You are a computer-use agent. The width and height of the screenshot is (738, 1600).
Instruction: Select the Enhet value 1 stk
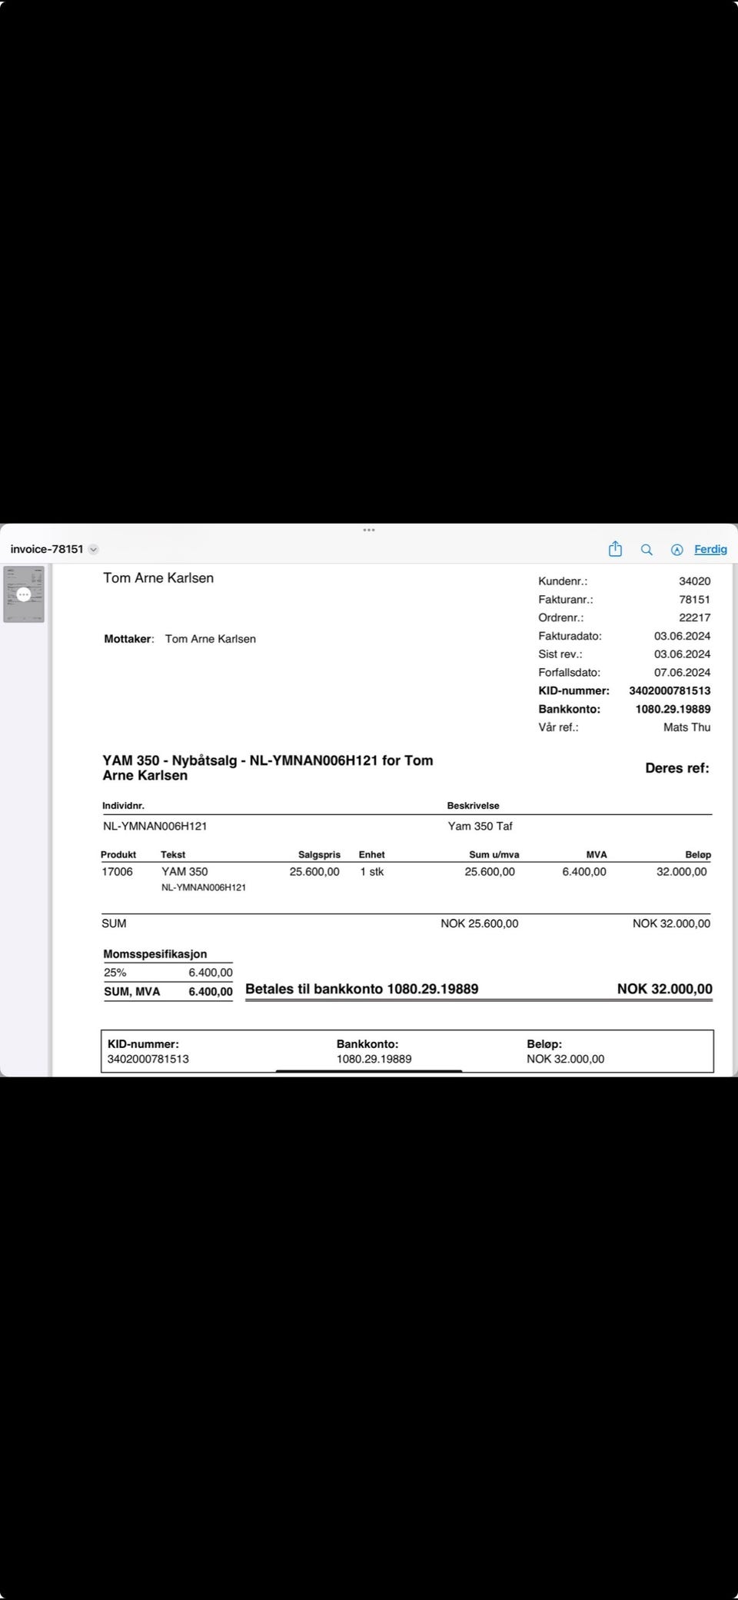tap(372, 872)
